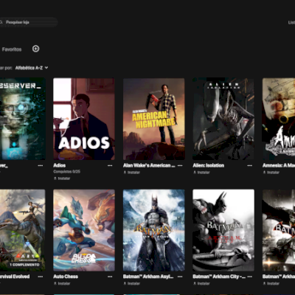Viewport: 295px width, 295px height.
Task: Click Instalar under Auto Chess
Action: click(62, 283)
